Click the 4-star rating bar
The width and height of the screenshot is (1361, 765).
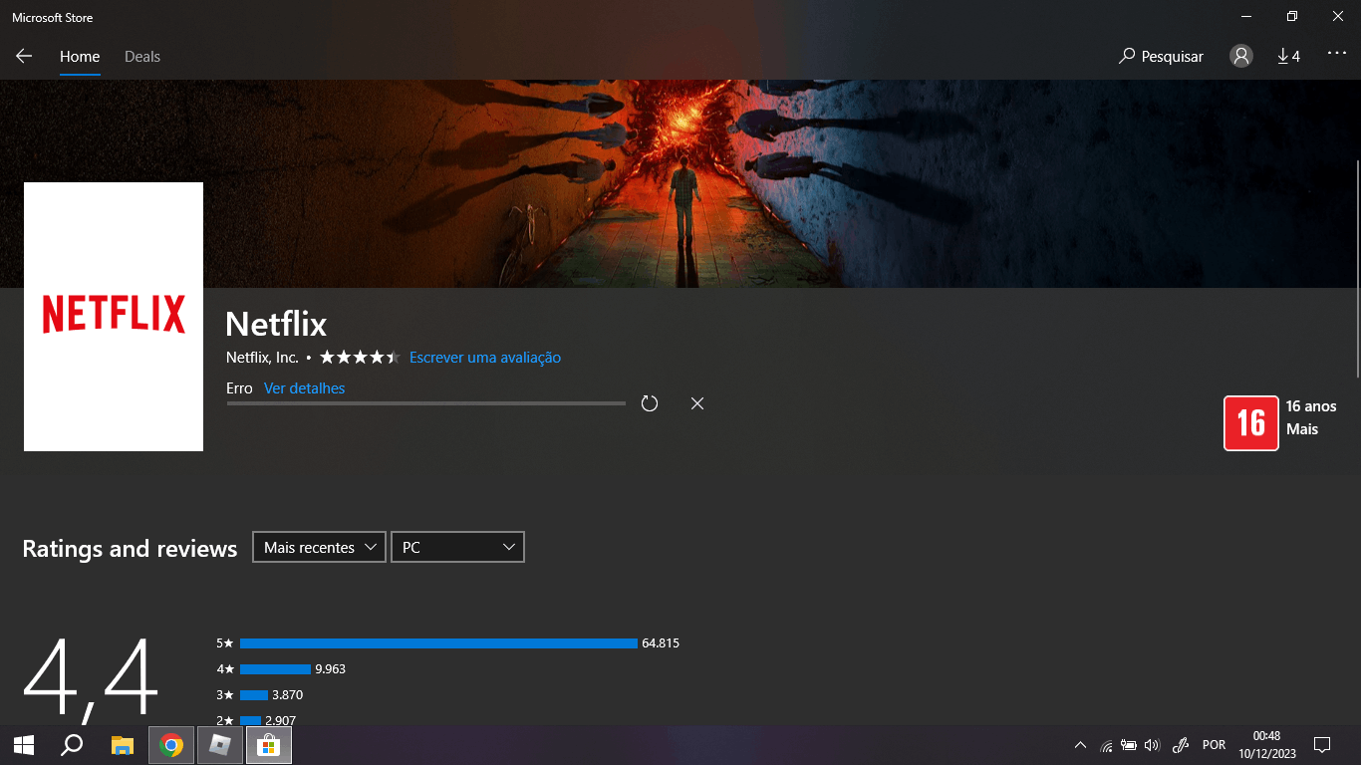[x=275, y=669]
